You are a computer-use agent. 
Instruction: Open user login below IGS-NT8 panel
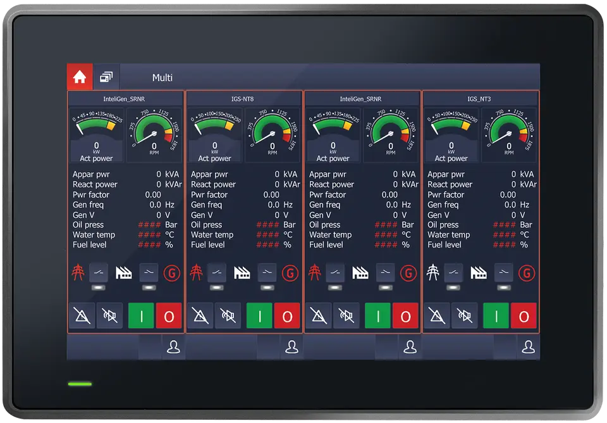(x=291, y=347)
